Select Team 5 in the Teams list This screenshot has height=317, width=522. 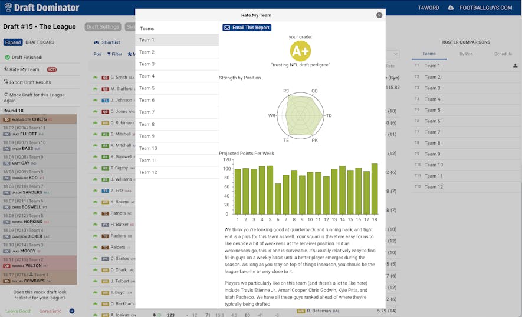click(x=177, y=88)
